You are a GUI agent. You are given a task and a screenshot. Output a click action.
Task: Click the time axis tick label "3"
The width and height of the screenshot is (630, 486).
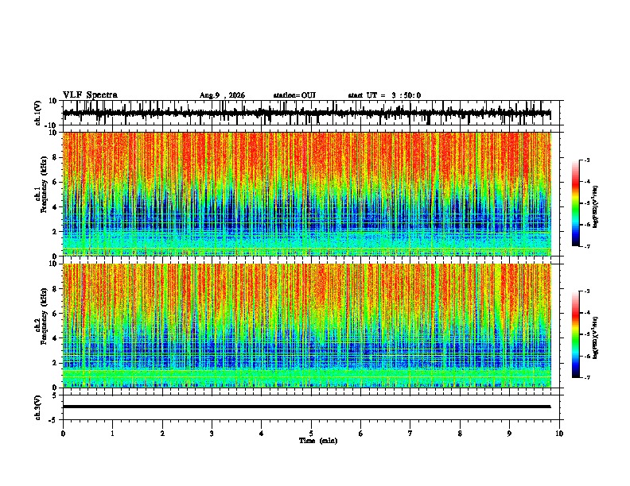[x=212, y=434]
